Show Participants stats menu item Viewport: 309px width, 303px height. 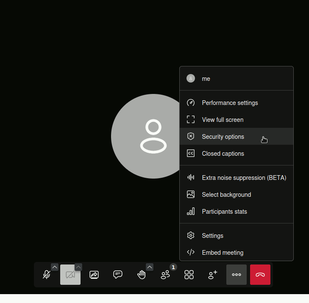coord(237,212)
